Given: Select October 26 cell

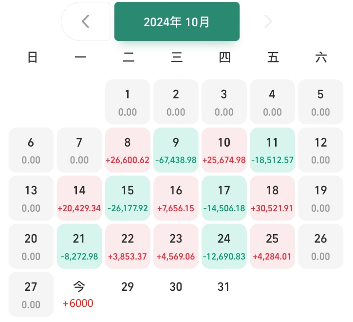Looking at the screenshot, I should point(320,246).
